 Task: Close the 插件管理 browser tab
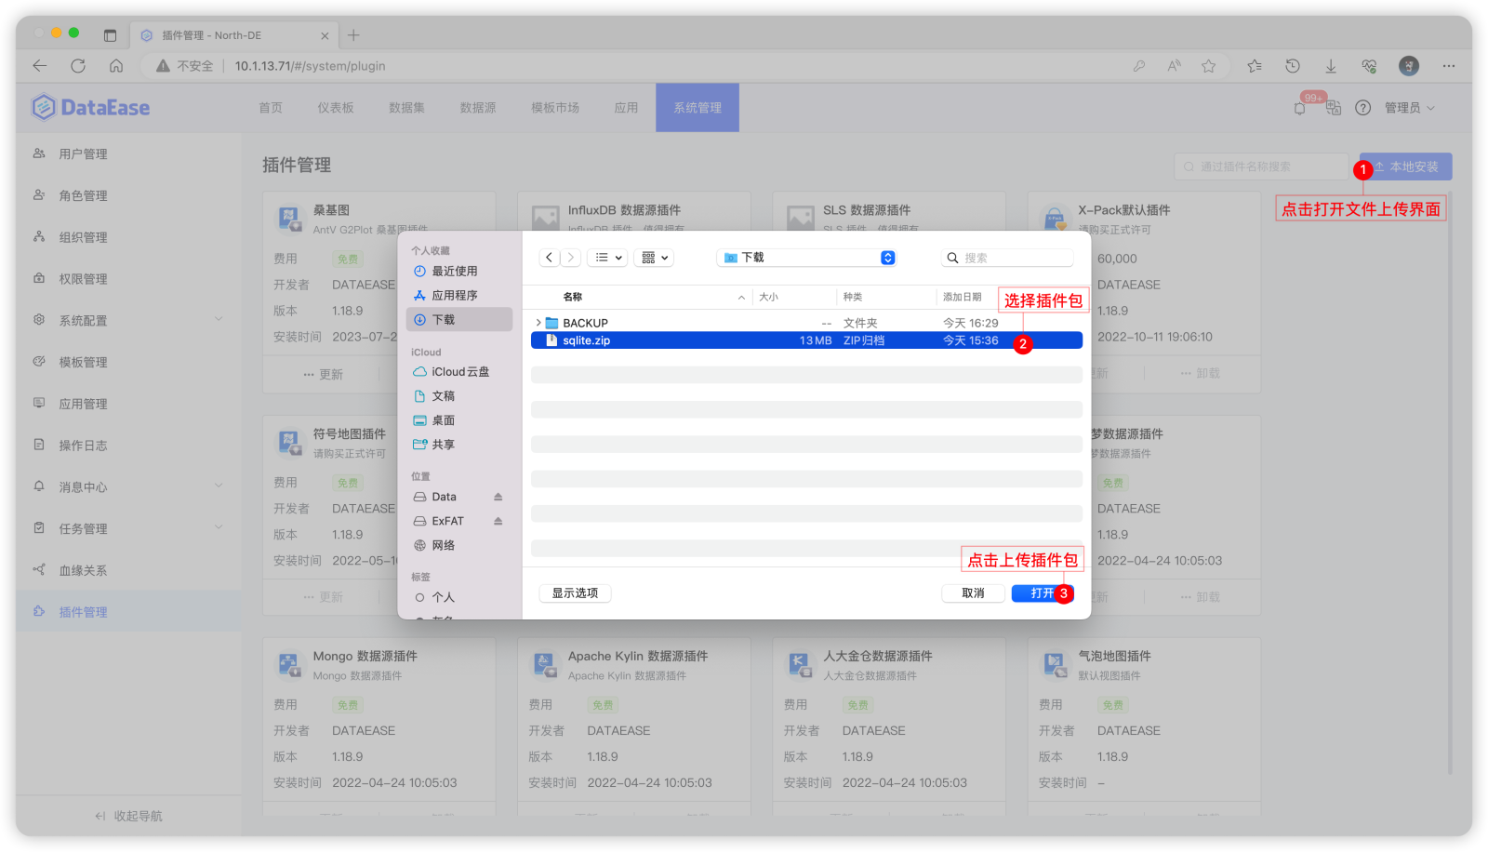[325, 36]
